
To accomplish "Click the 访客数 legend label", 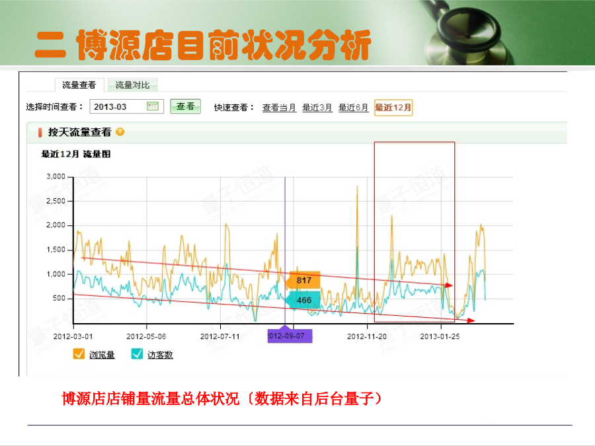I will (x=160, y=355).
